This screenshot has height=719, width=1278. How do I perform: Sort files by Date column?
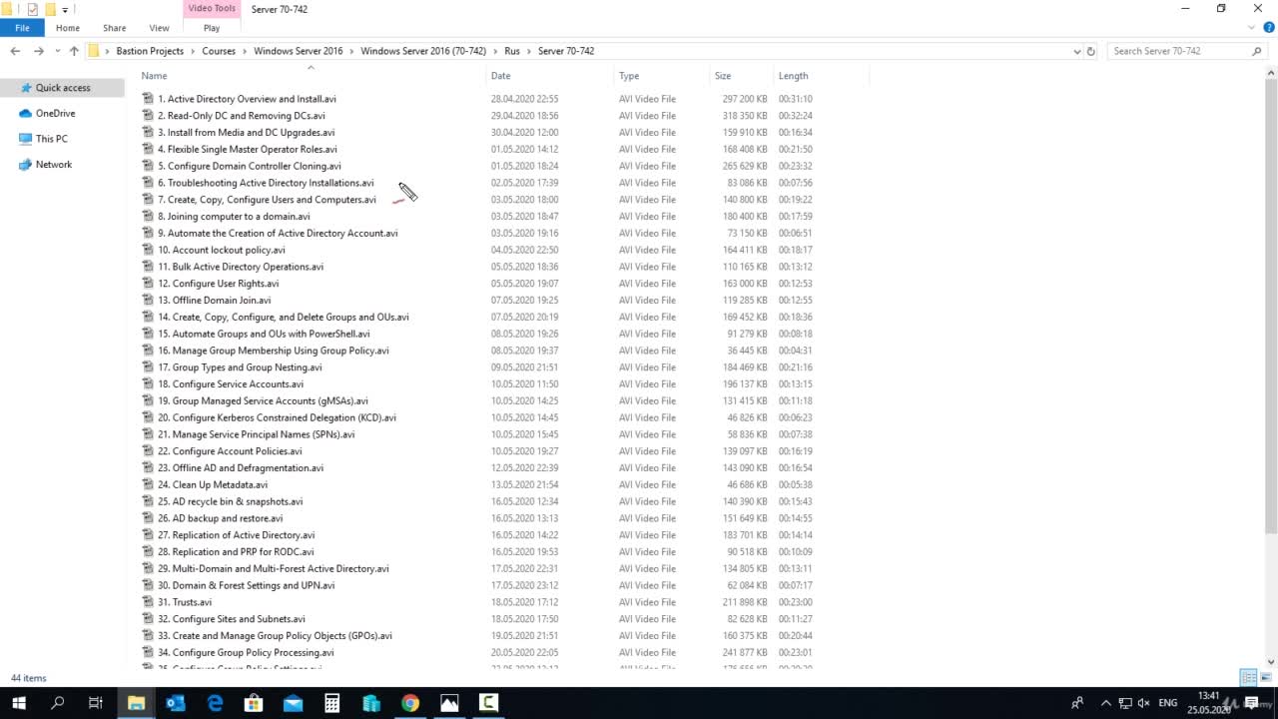tap(500, 76)
